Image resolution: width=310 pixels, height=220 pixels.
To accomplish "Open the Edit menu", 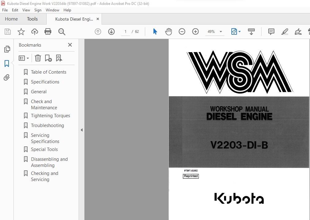I will pos(15,10).
